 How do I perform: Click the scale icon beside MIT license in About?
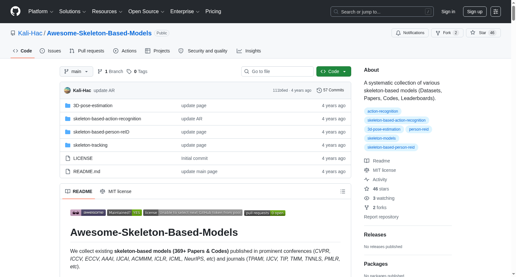(x=367, y=170)
